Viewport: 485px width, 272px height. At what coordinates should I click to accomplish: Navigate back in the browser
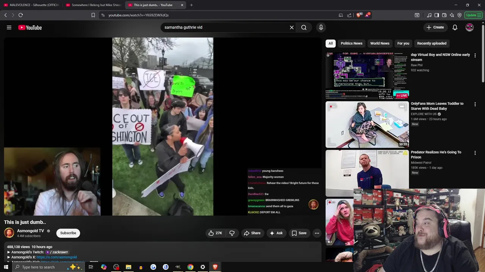[5, 15]
